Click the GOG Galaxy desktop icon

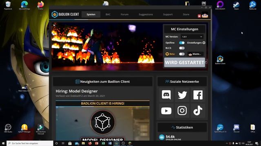coord(220,5)
